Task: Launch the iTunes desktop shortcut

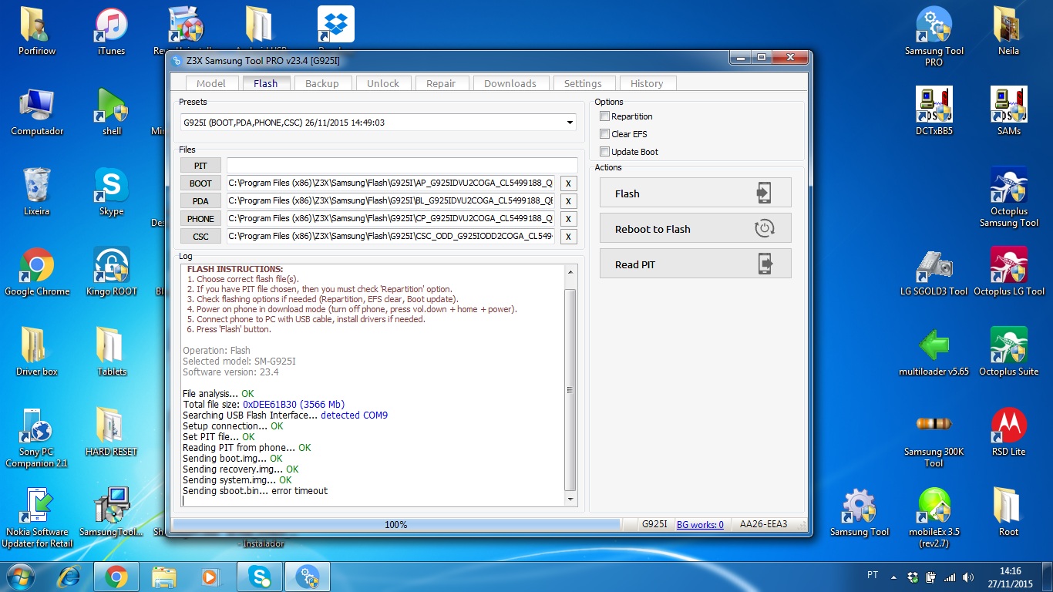Action: coord(111,32)
